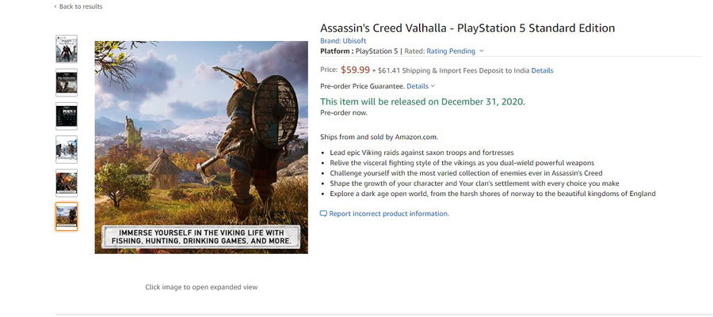Click Report incorrect product information
Screen dimensions: 713x317
388,213
